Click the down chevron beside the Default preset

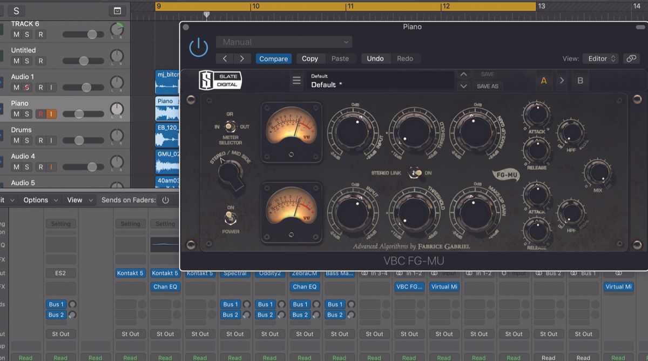pos(463,85)
